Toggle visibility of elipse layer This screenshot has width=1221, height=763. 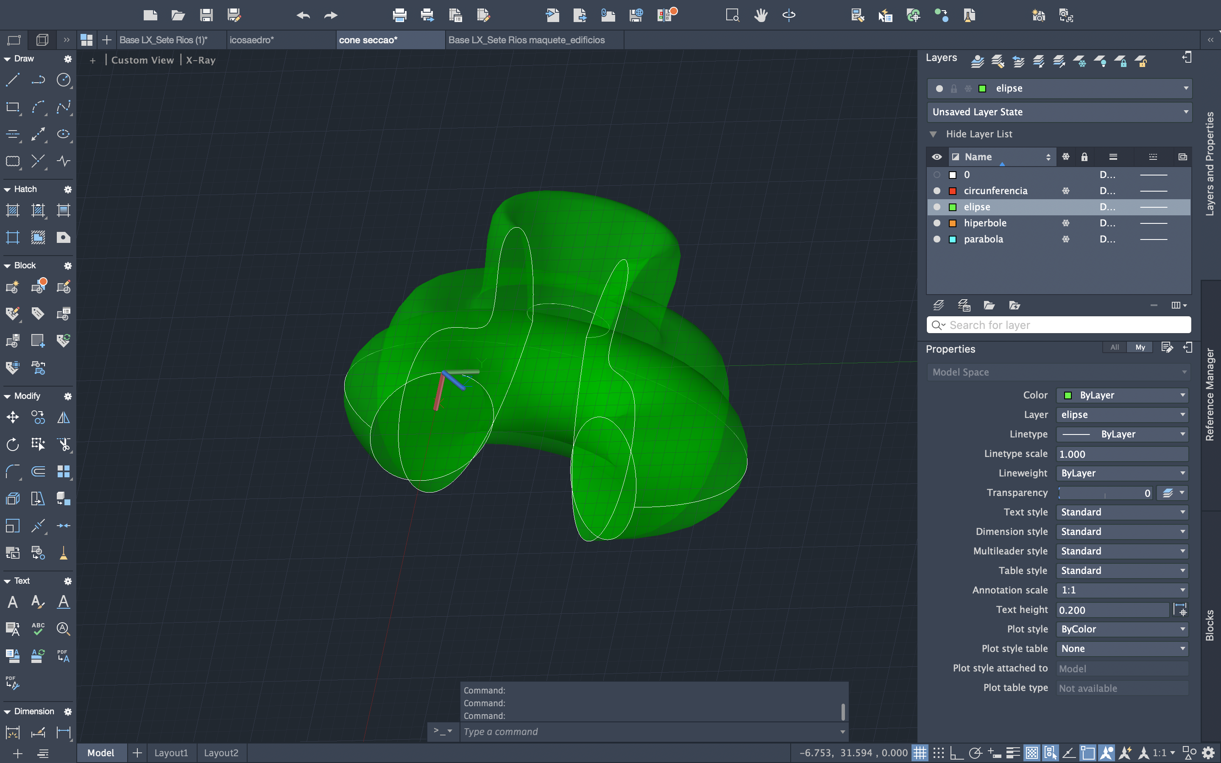coord(937,207)
